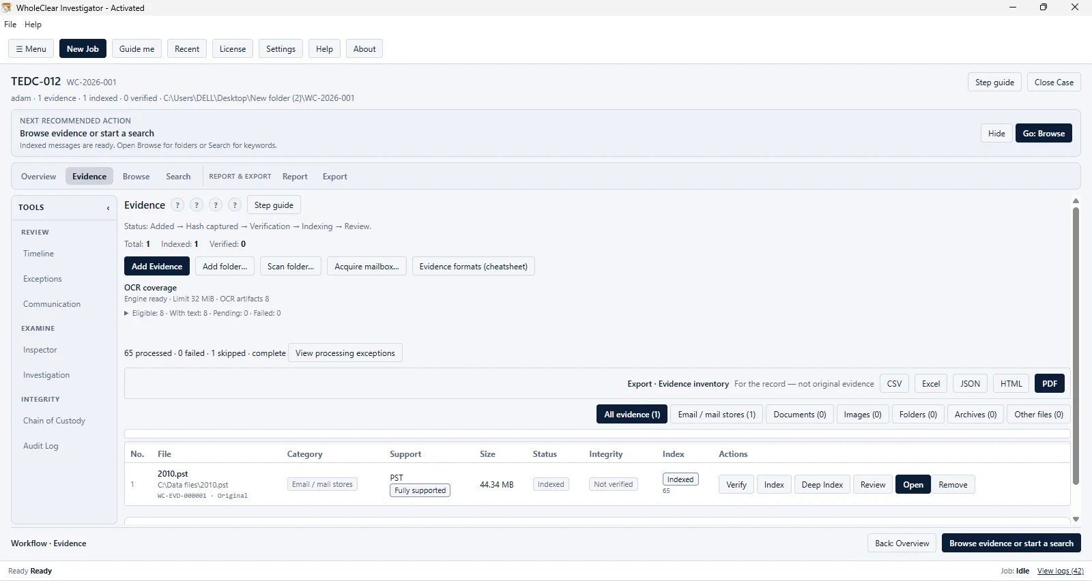Click the View logs (42) link
The image size is (1092, 581).
[1060, 571]
